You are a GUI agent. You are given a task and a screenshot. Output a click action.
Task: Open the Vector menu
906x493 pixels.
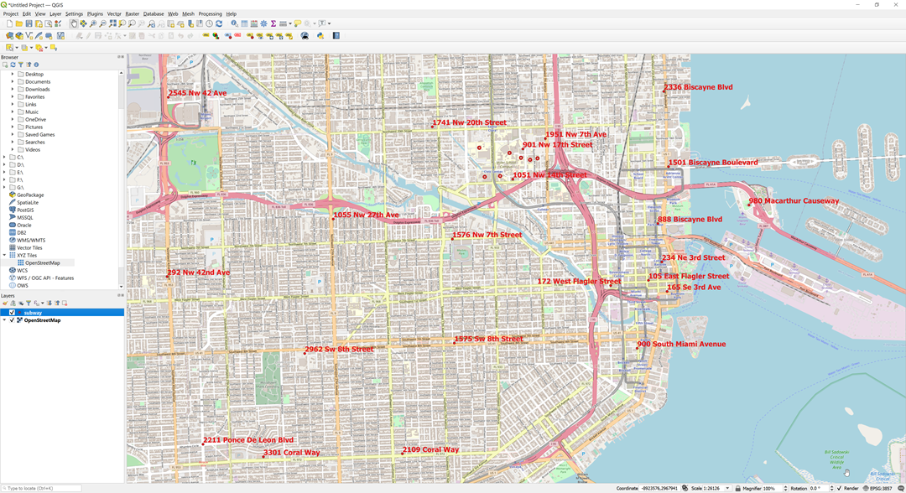pos(114,14)
